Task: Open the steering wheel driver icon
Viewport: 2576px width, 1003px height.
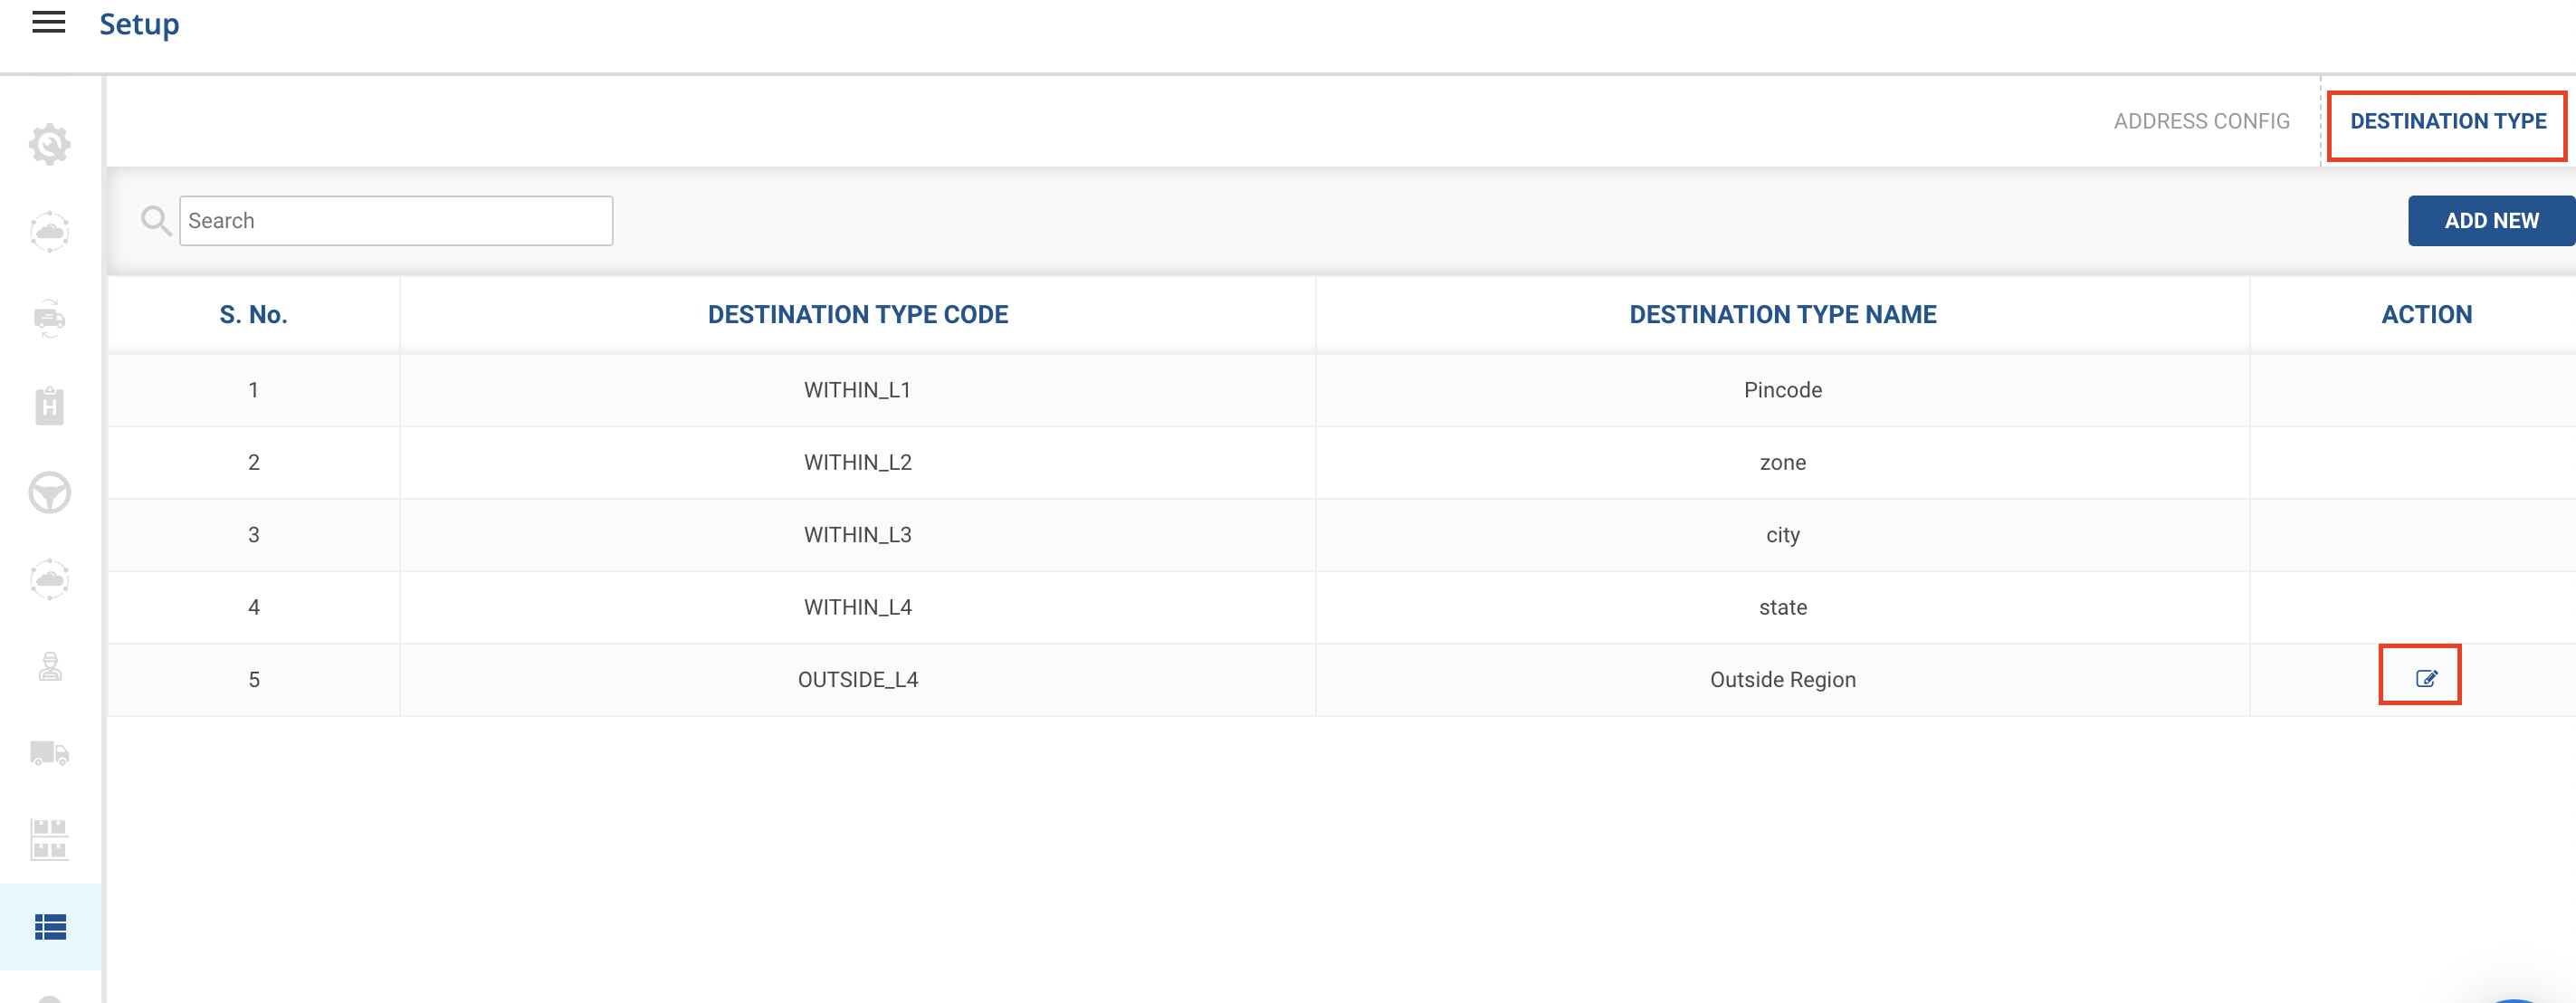Action: 49,492
